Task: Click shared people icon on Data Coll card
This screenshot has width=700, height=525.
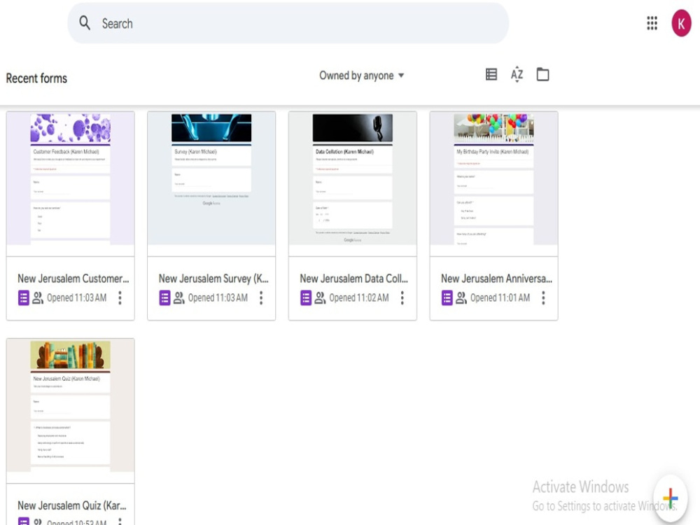Action: pos(320,297)
